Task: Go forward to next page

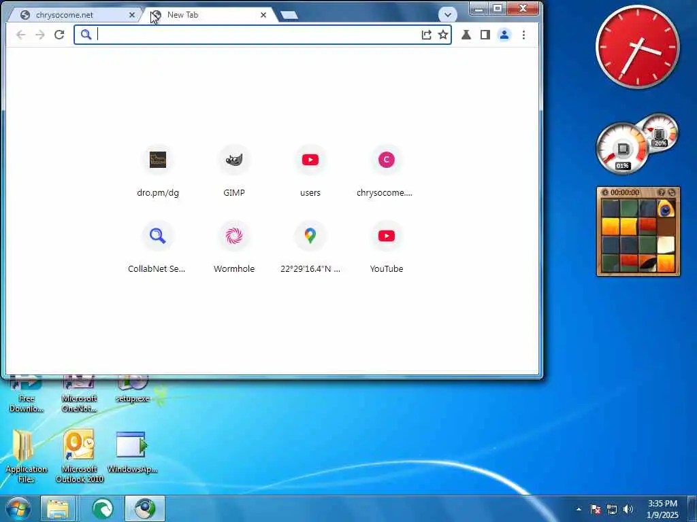Action: 40,35
